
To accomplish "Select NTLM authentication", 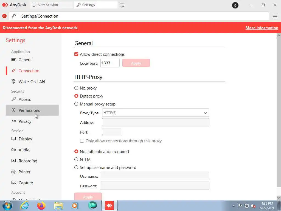I will pos(76,159).
